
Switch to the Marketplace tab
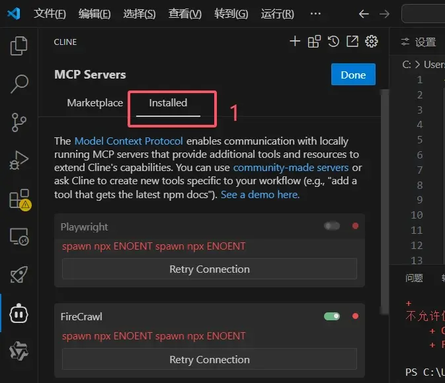tap(95, 103)
